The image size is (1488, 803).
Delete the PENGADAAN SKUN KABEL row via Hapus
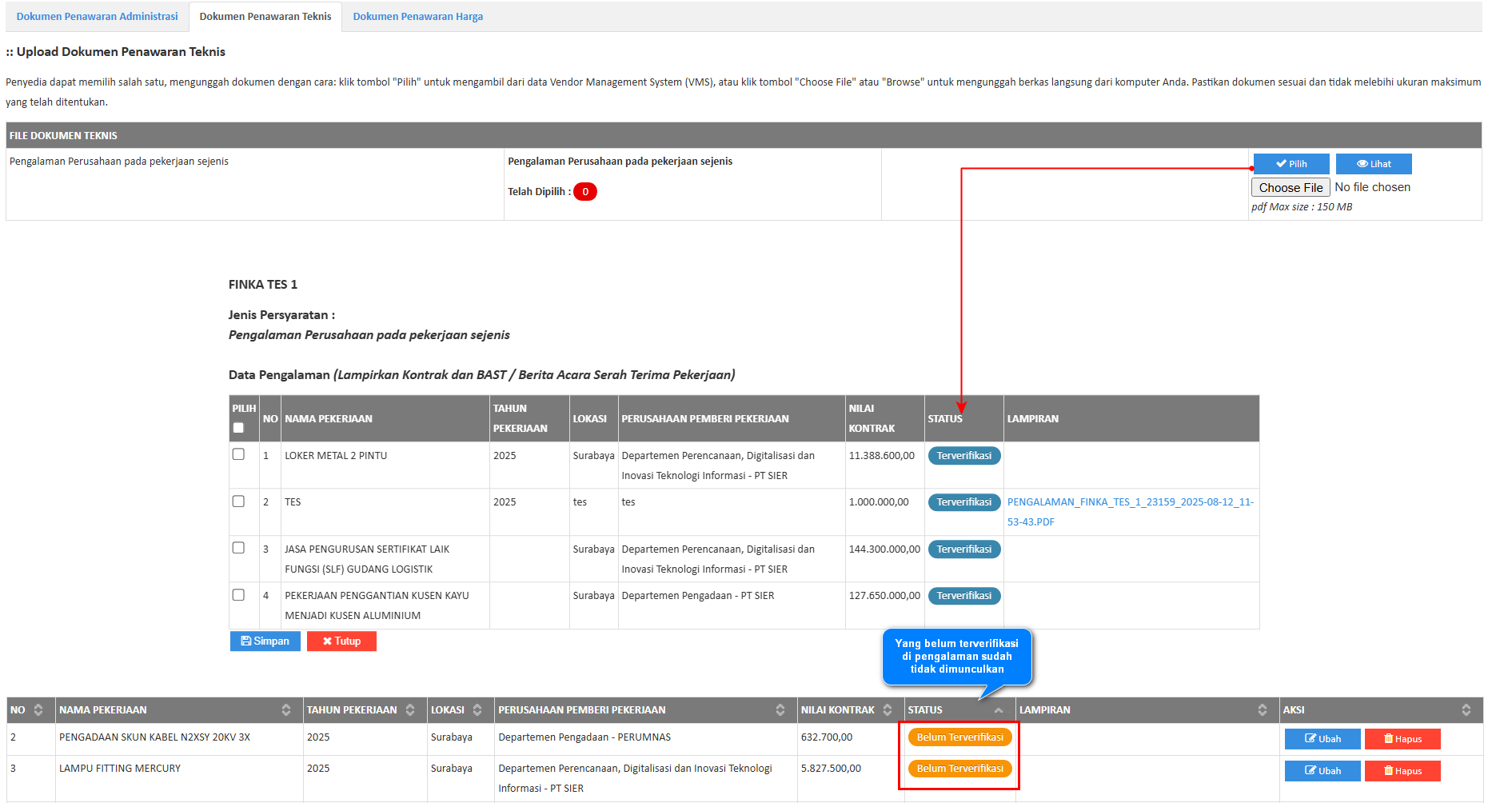(1402, 739)
